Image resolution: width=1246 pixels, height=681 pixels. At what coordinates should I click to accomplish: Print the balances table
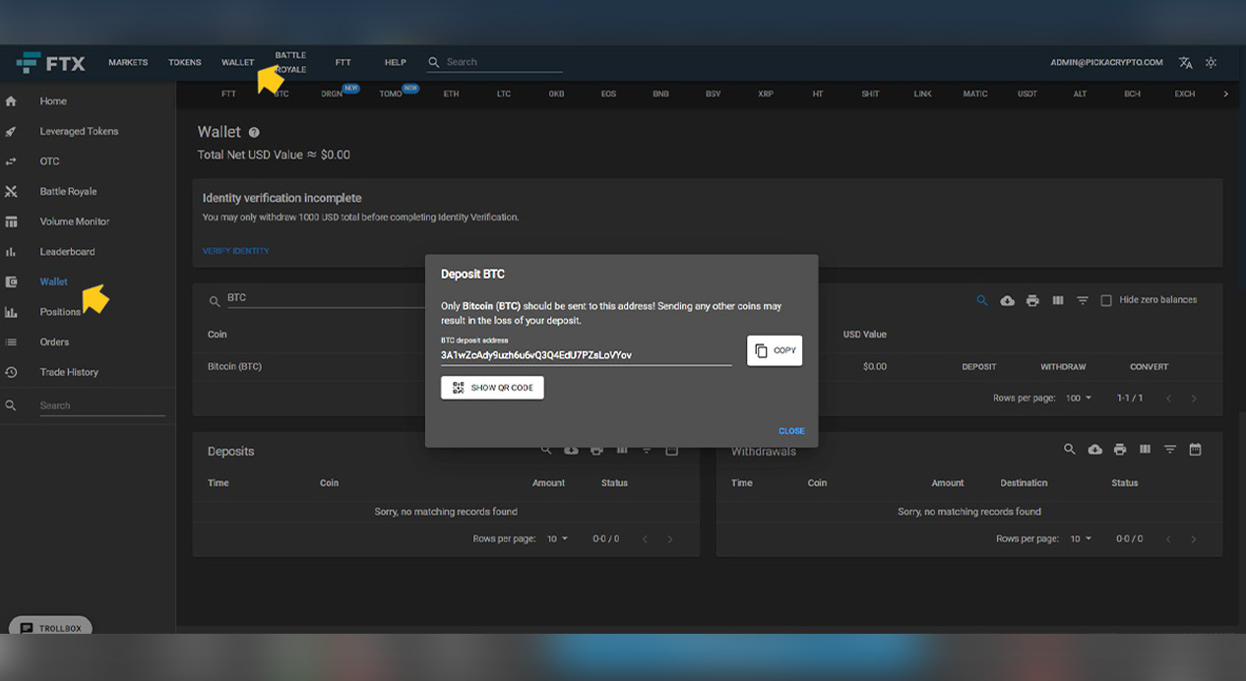[x=1032, y=300]
